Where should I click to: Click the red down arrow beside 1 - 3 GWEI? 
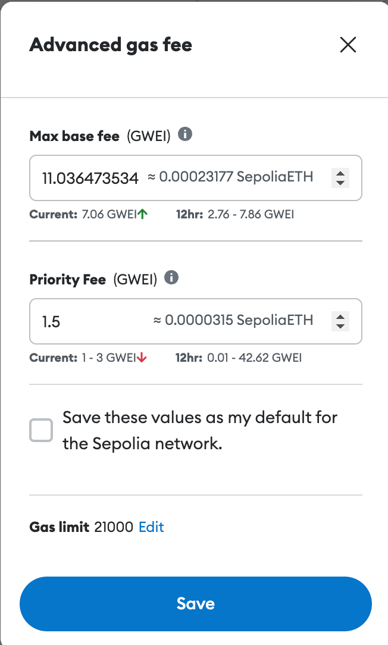[142, 358]
